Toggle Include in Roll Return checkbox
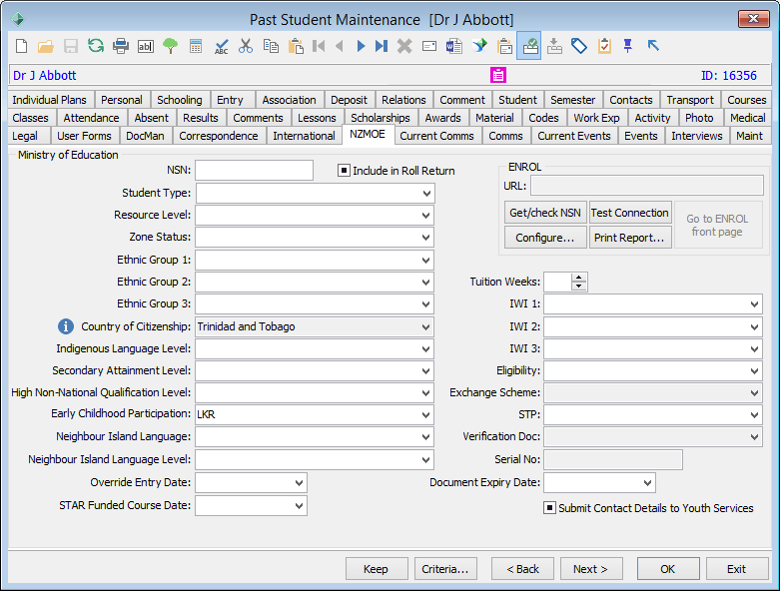 (344, 171)
